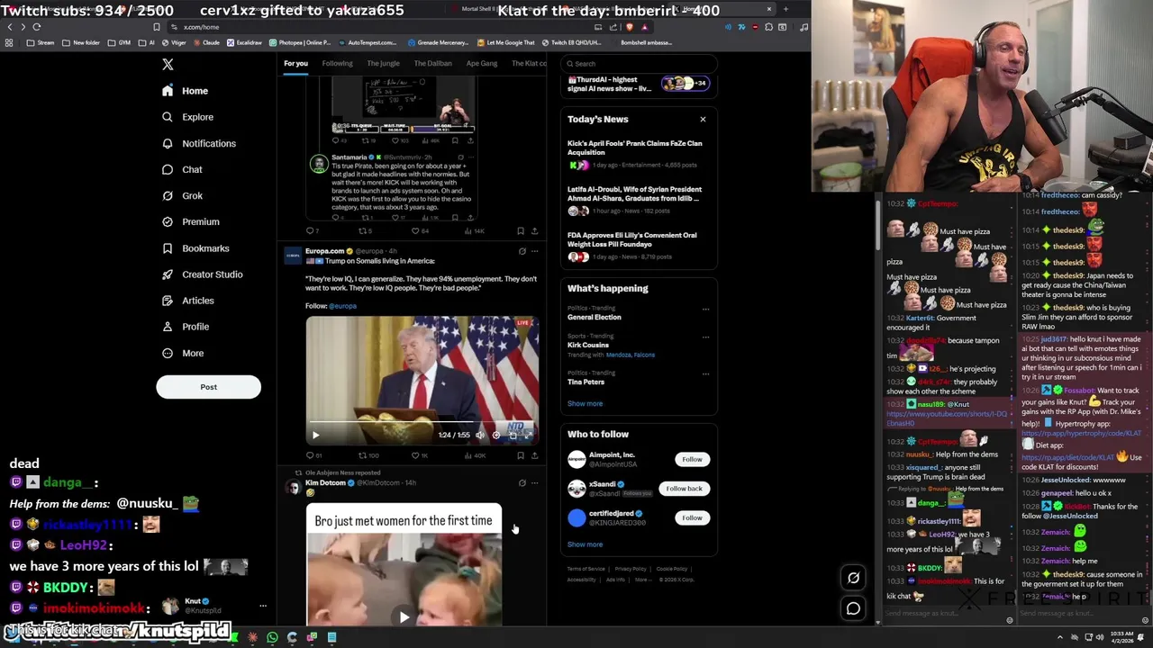Show more under Who to follow
1153x648 pixels.
pos(585,544)
